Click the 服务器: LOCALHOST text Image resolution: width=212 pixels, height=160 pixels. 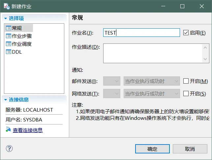coord(29,110)
